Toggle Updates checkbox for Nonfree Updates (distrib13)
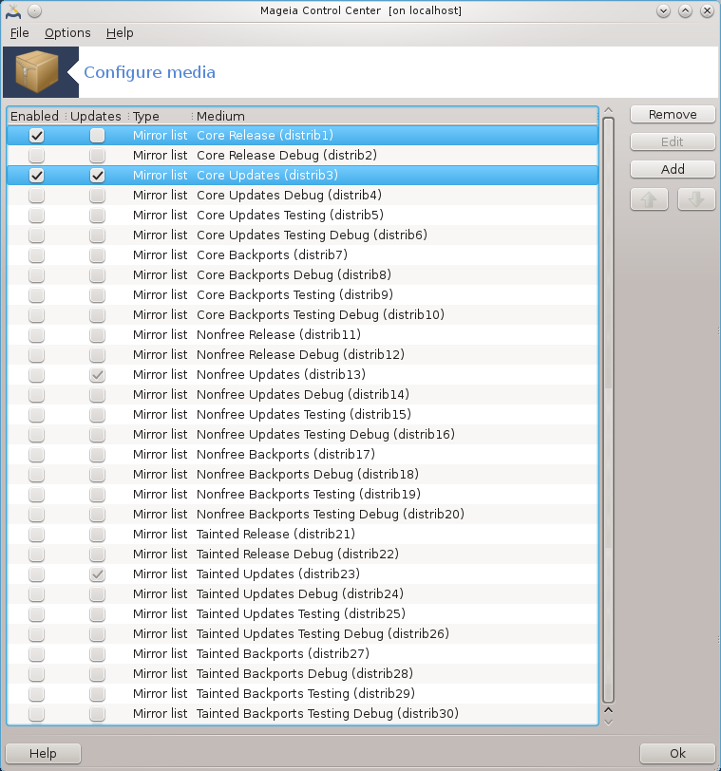This screenshot has height=771, width=721. pos(98,375)
